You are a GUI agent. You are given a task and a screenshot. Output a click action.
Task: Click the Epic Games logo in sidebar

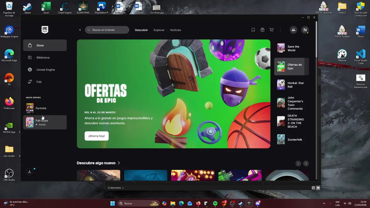tap(45, 30)
